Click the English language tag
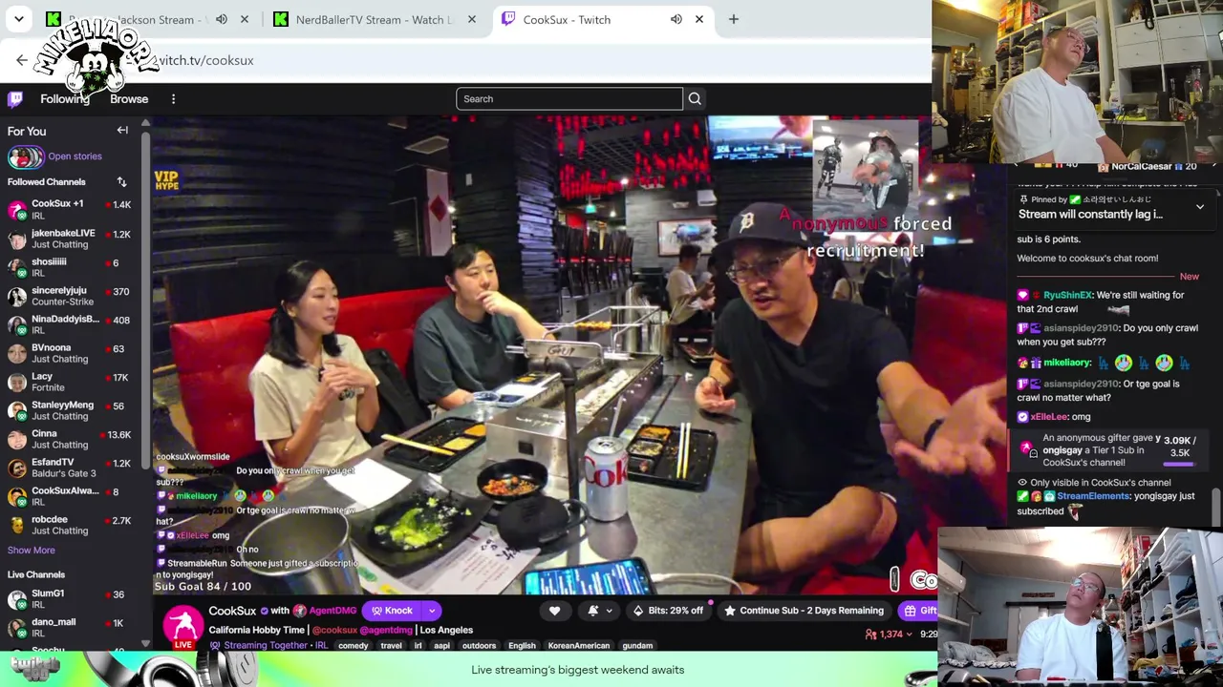The height and width of the screenshot is (687, 1223). [x=522, y=646]
